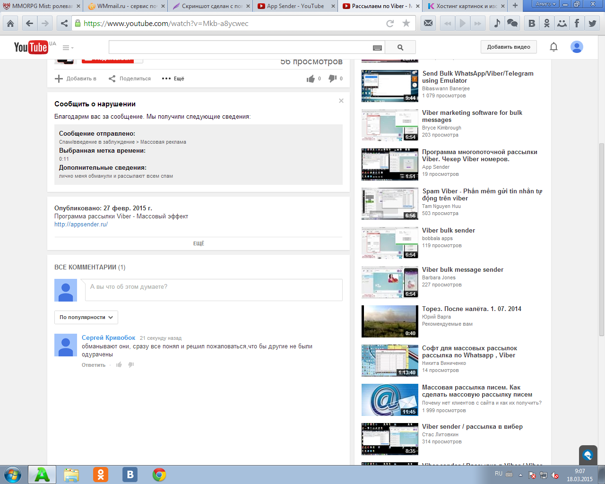The height and width of the screenshot is (484, 605).
Task: Expand description with 'ЕЩЁ'
Action: [x=199, y=243]
